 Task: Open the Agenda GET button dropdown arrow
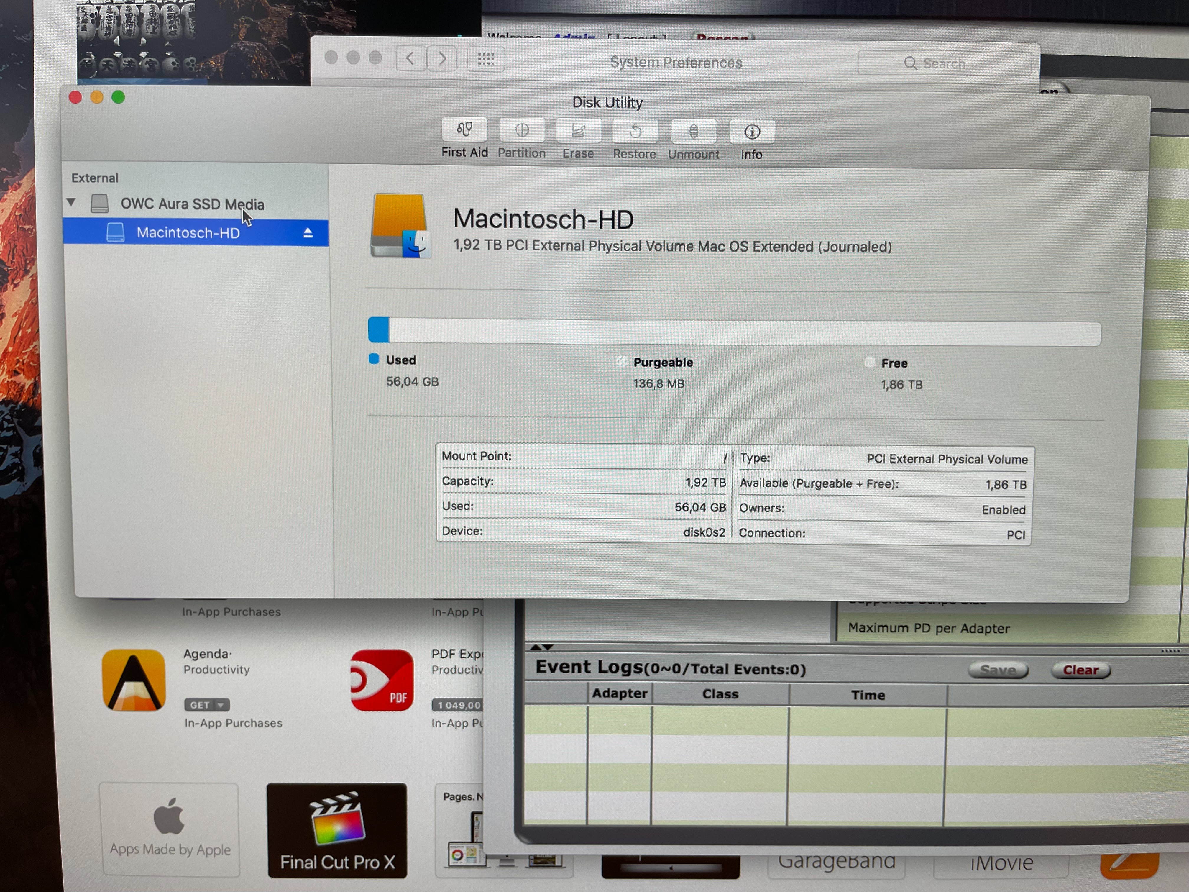[x=221, y=705]
